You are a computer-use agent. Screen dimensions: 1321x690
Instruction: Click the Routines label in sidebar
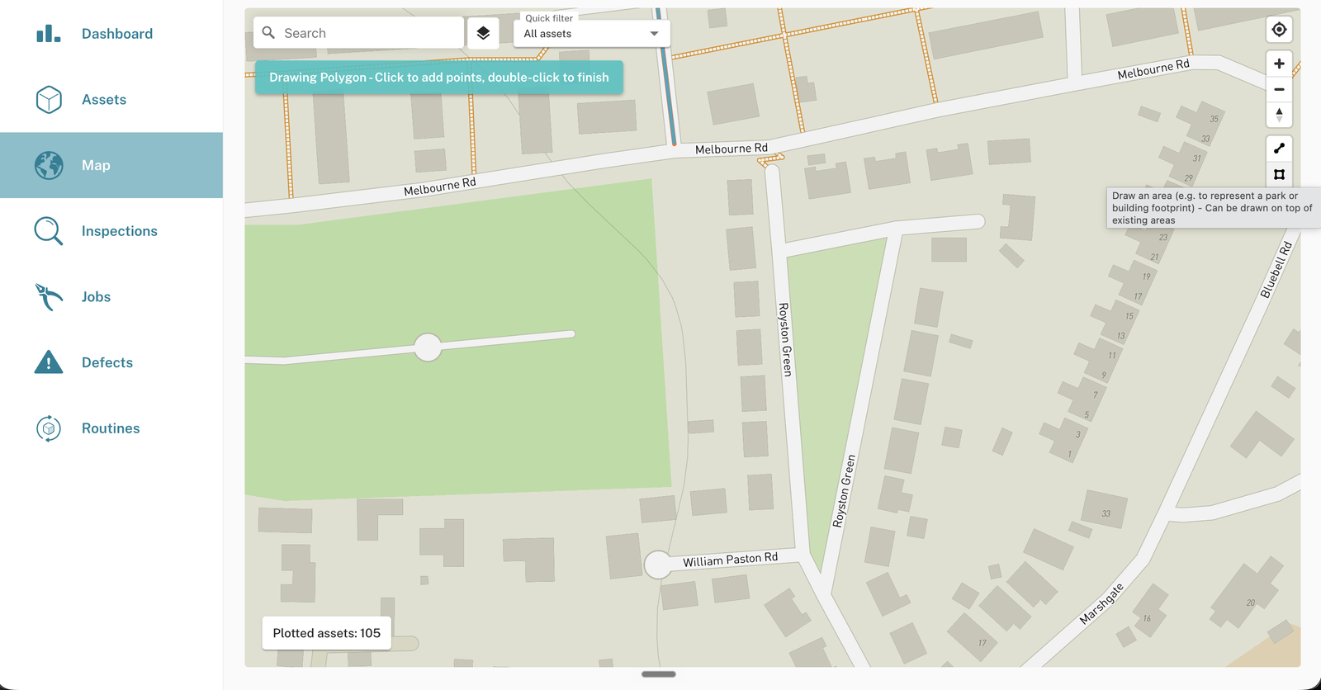click(111, 428)
